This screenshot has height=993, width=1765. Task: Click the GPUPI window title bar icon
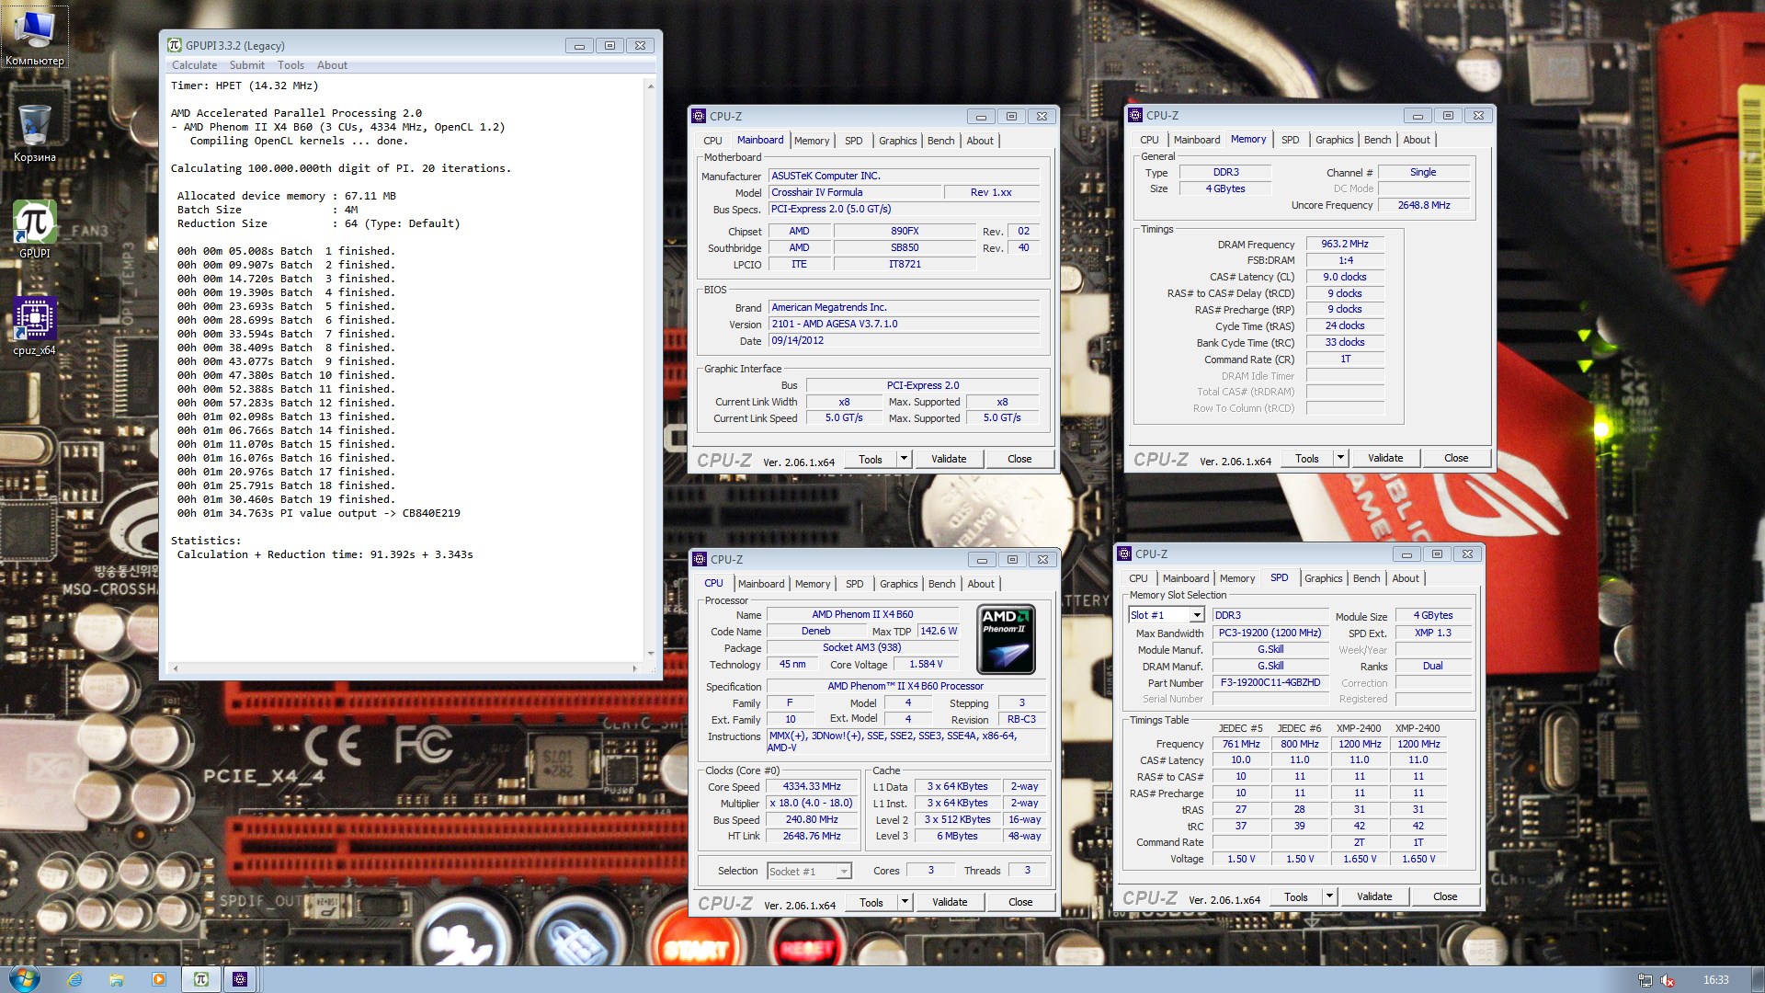click(x=175, y=45)
